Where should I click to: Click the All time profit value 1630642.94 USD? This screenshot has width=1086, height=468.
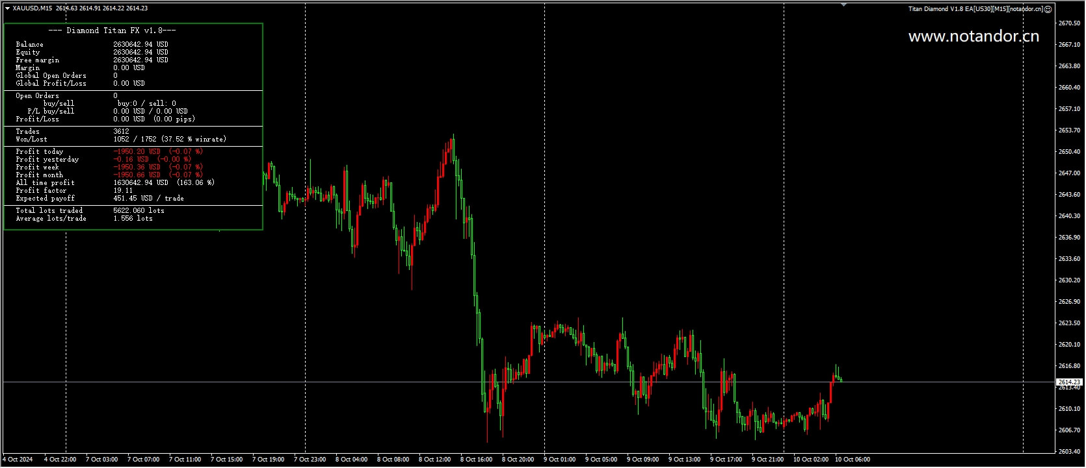pos(164,183)
